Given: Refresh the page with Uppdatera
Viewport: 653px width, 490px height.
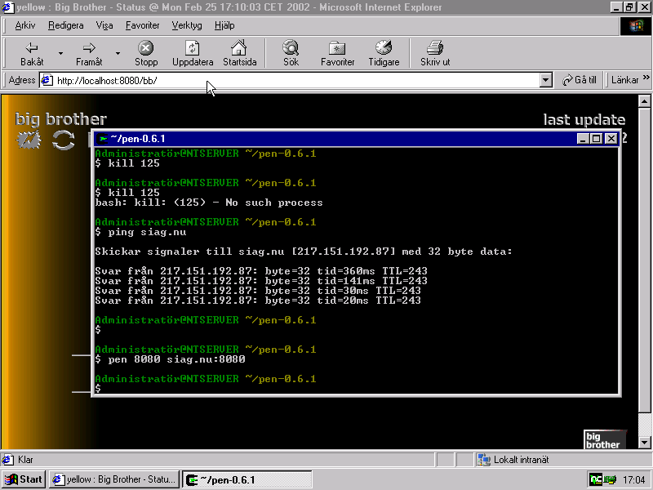Looking at the screenshot, I should click(x=193, y=53).
